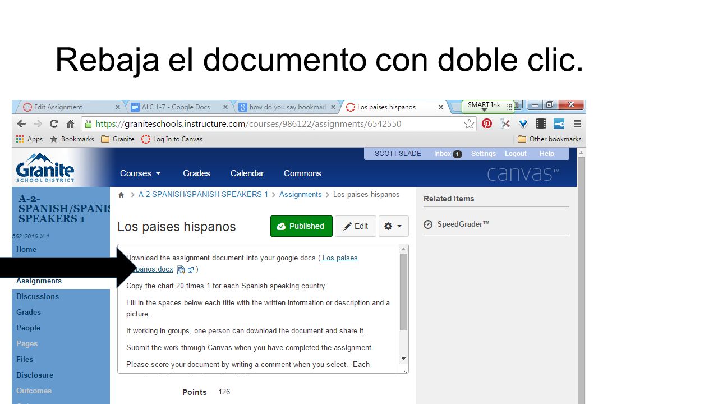Click description scrollbar down arrow
This screenshot has width=718, height=404.
pyautogui.click(x=403, y=359)
